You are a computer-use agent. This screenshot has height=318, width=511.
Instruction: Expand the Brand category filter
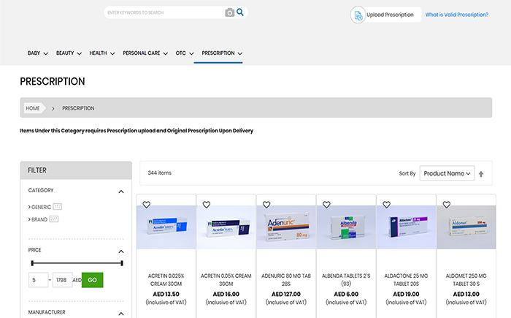[39, 219]
